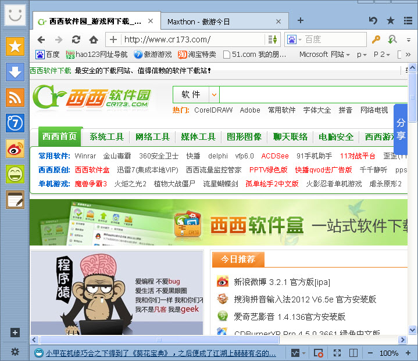Click the news ticker link in status bar
418x361 pixels.
pos(161,353)
